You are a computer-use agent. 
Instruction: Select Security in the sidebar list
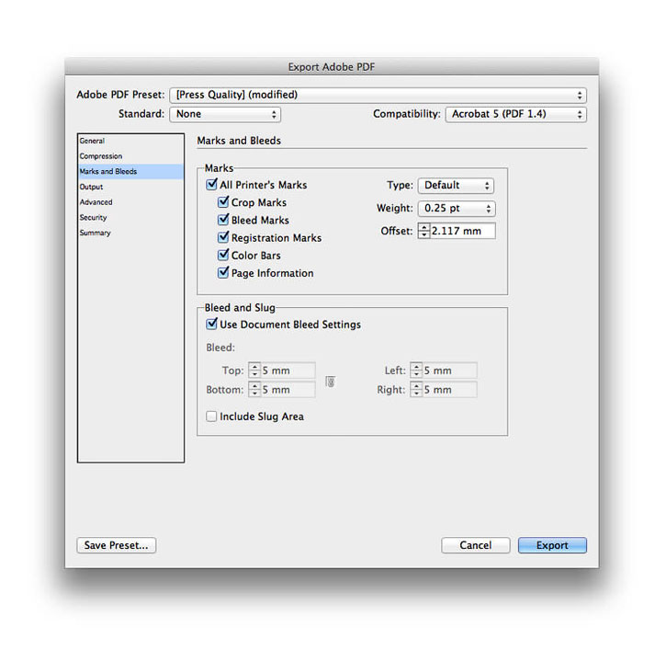[x=130, y=217]
